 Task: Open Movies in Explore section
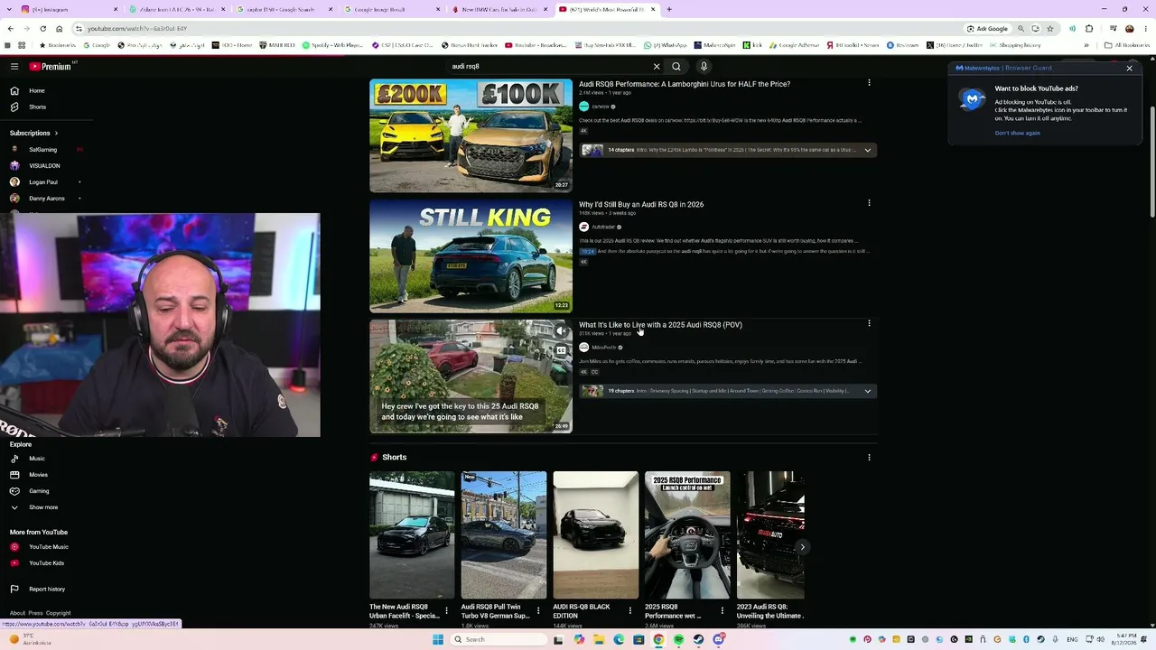point(38,475)
